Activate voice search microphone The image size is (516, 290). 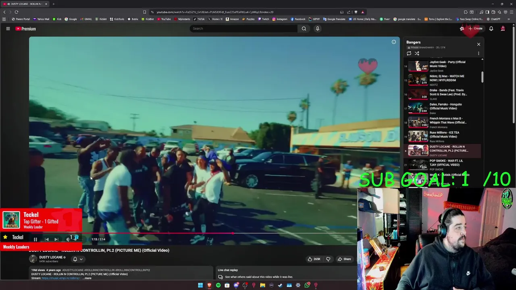pyautogui.click(x=317, y=29)
